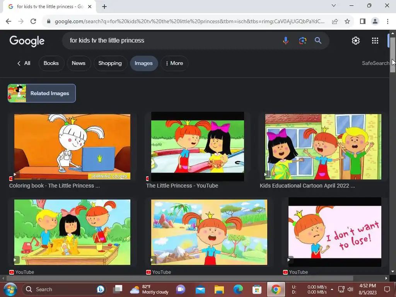396x297 pixels.
Task: Click 'Coloring book - The Little Princess' title
Action: click(x=55, y=186)
